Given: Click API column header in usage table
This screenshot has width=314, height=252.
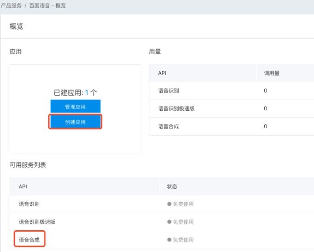Looking at the screenshot, I should [x=162, y=73].
